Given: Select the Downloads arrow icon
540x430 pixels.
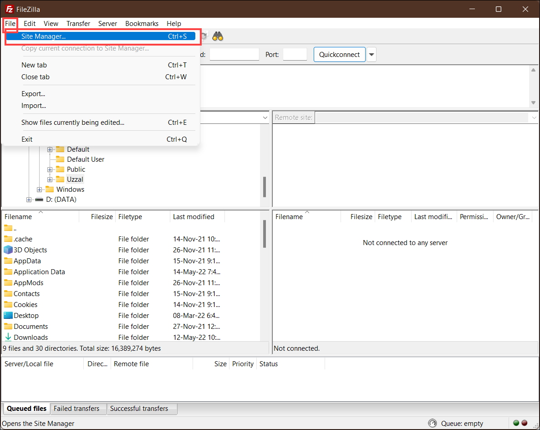Looking at the screenshot, I should tap(8, 337).
